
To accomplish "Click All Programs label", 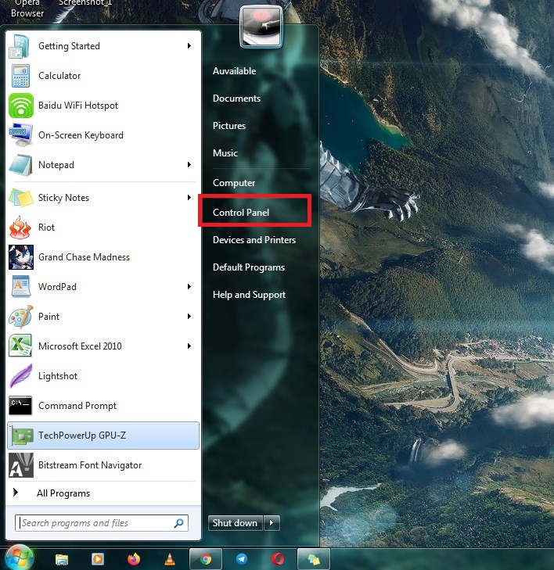I will tap(63, 493).
